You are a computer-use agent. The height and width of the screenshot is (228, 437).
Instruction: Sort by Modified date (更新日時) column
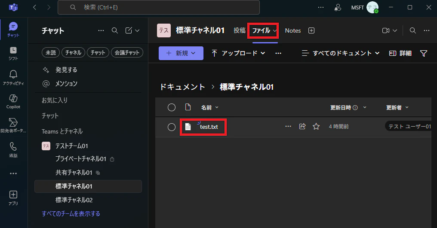coord(341,107)
